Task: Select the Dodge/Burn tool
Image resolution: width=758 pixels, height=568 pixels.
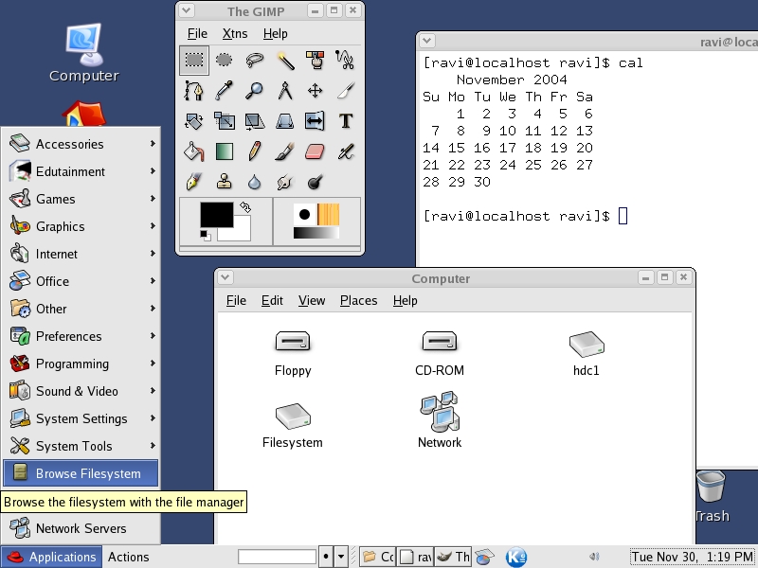Action: click(x=316, y=182)
